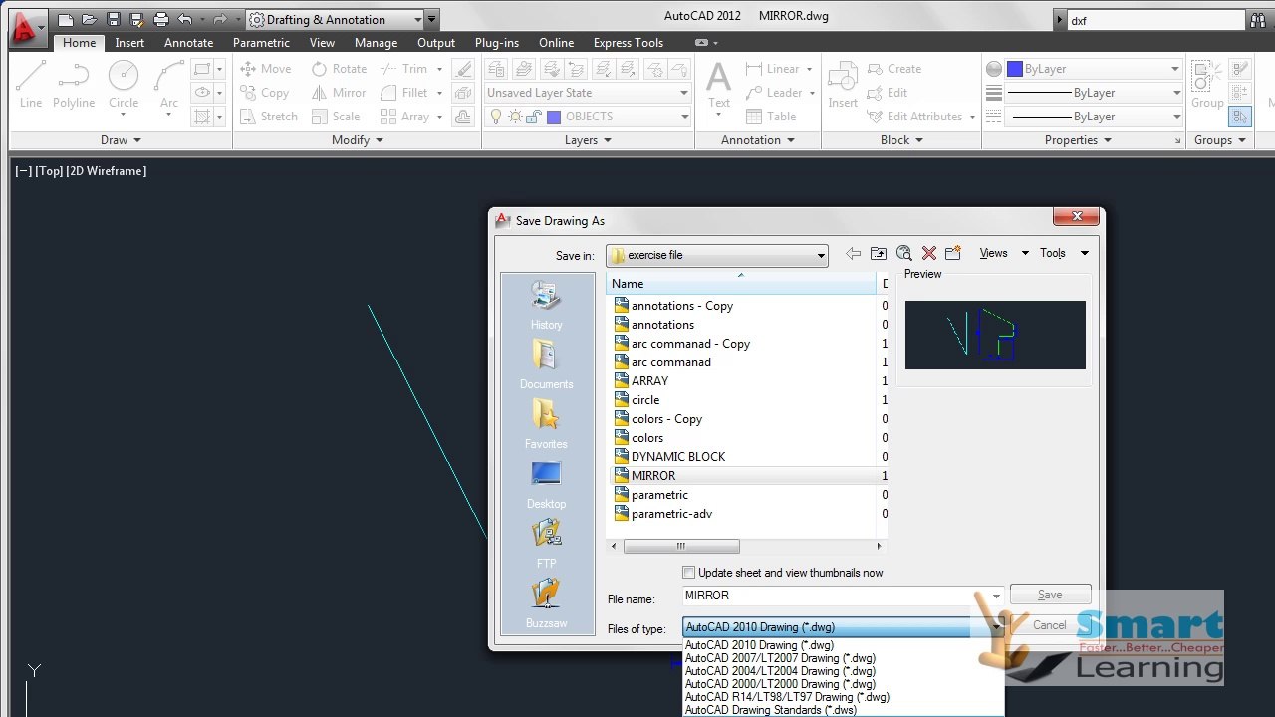Click the Mirror tool in Modify panel
Viewport: 1275px width, 717px height.
[x=339, y=93]
